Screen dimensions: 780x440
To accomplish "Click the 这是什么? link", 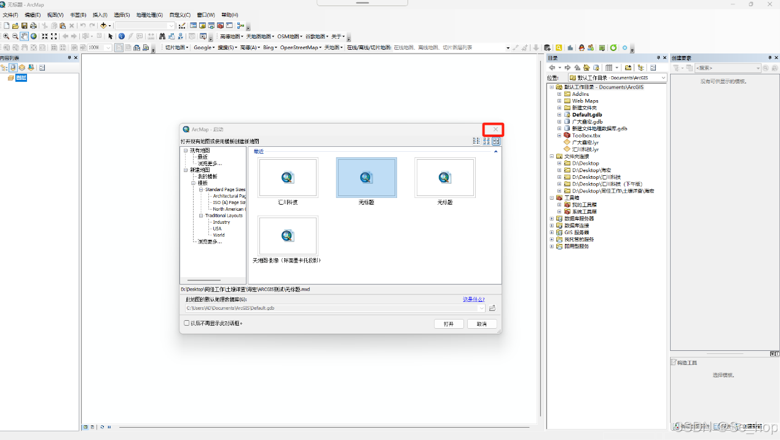I will click(473, 299).
